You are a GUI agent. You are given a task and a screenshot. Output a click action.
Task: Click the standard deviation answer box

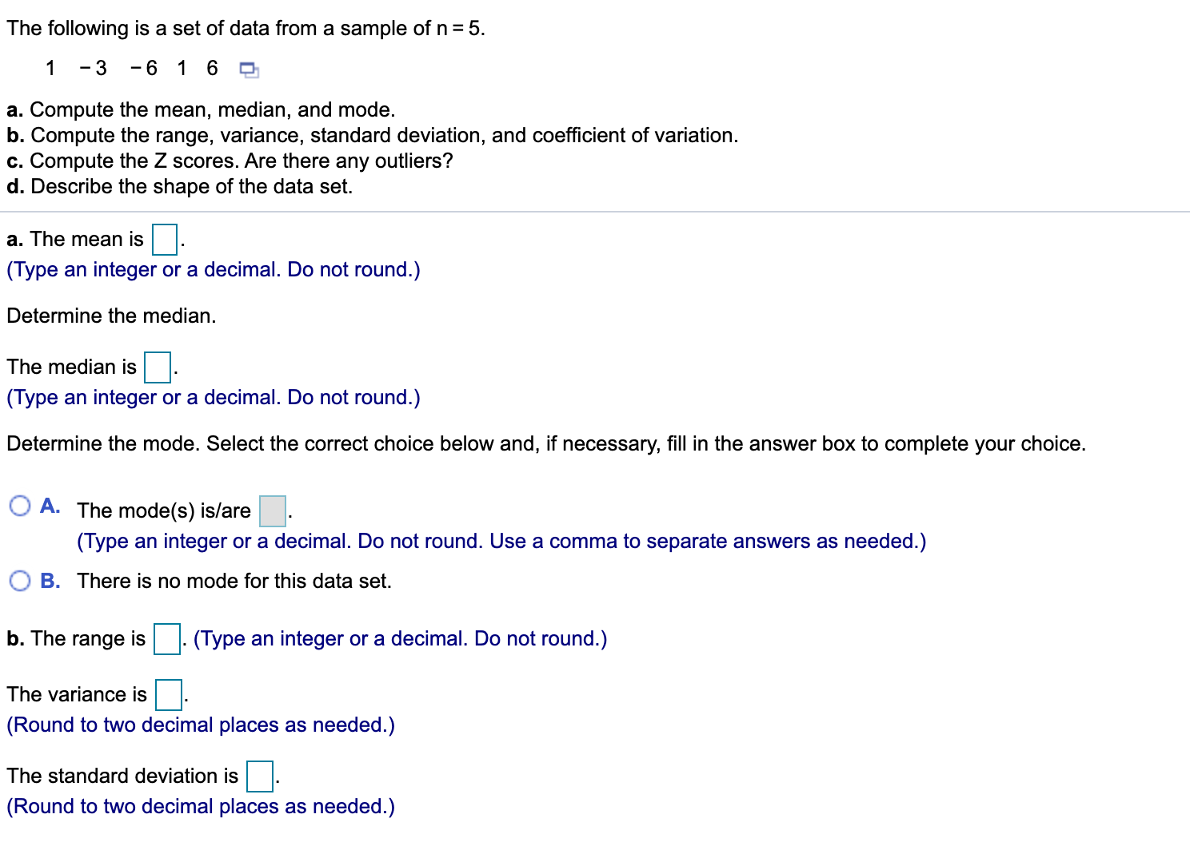(259, 777)
